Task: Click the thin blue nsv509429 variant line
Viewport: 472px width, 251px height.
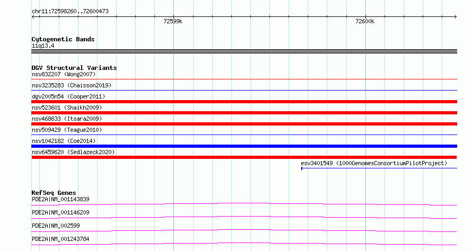Action: click(x=244, y=135)
